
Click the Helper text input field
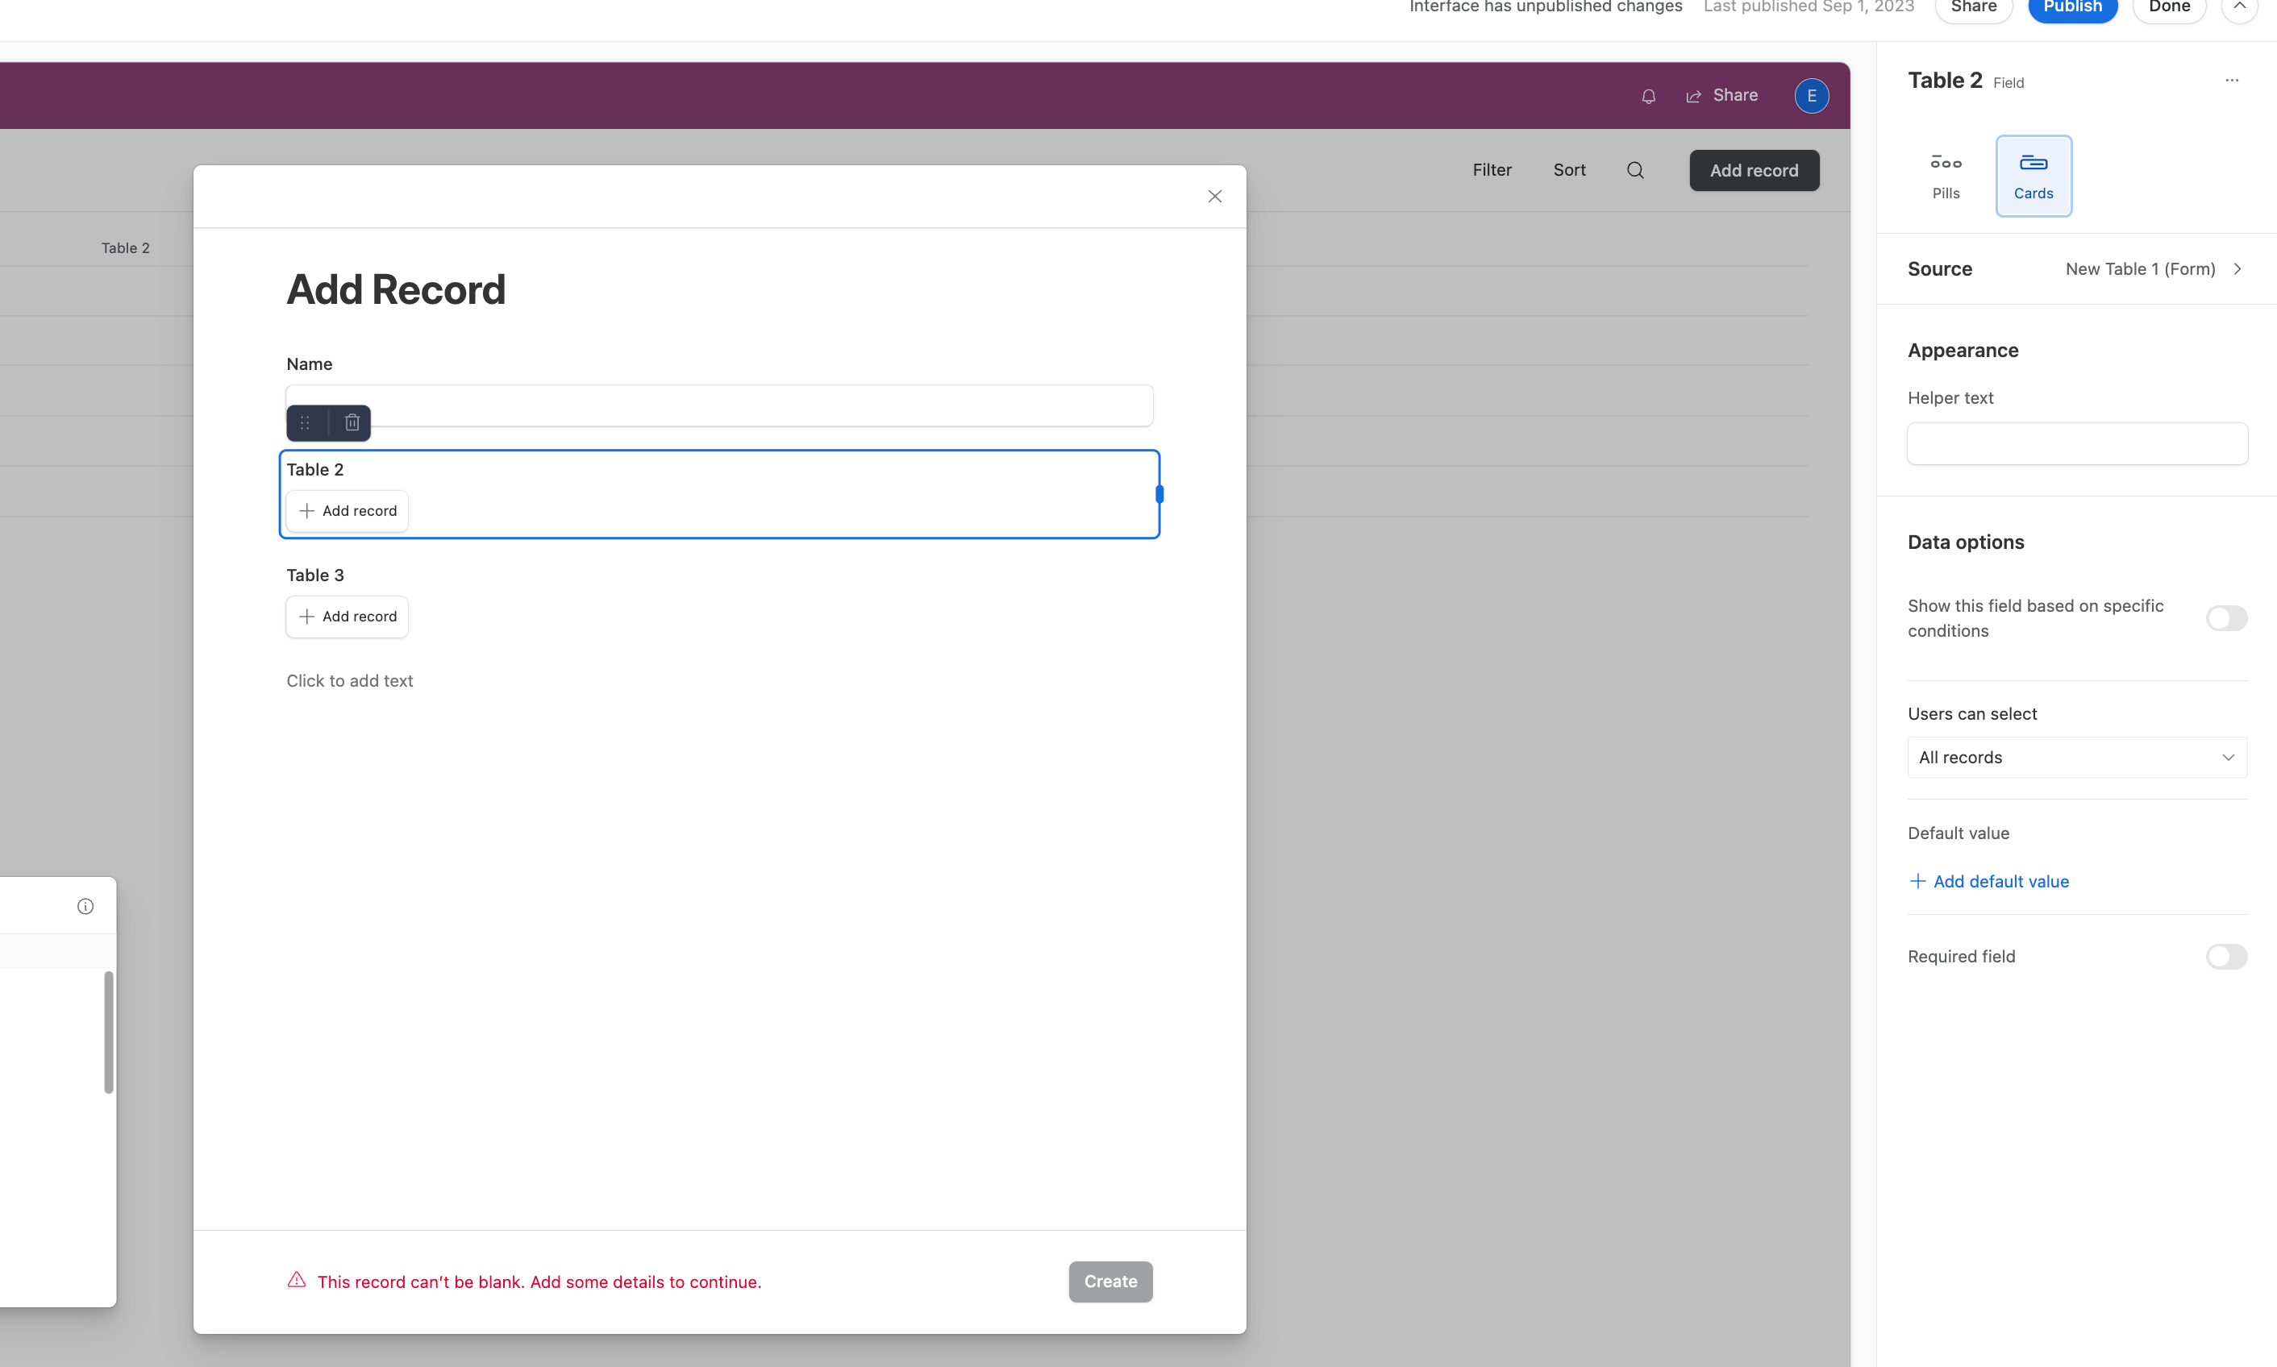[x=2076, y=444]
